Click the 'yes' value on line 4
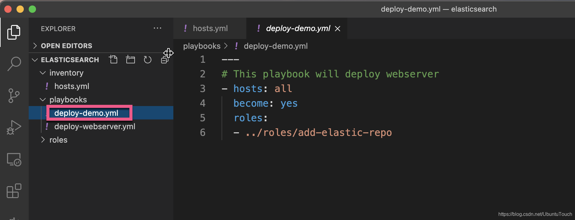Image resolution: width=575 pixels, height=220 pixels. (289, 103)
